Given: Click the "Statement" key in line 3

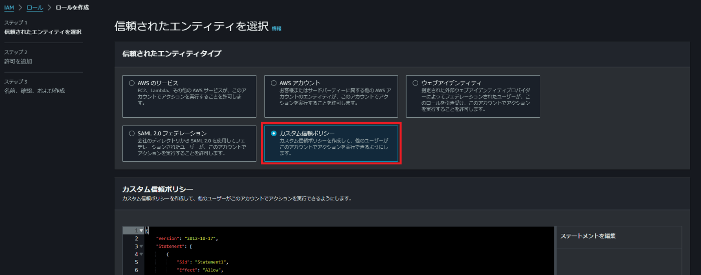Looking at the screenshot, I should pos(171,246).
